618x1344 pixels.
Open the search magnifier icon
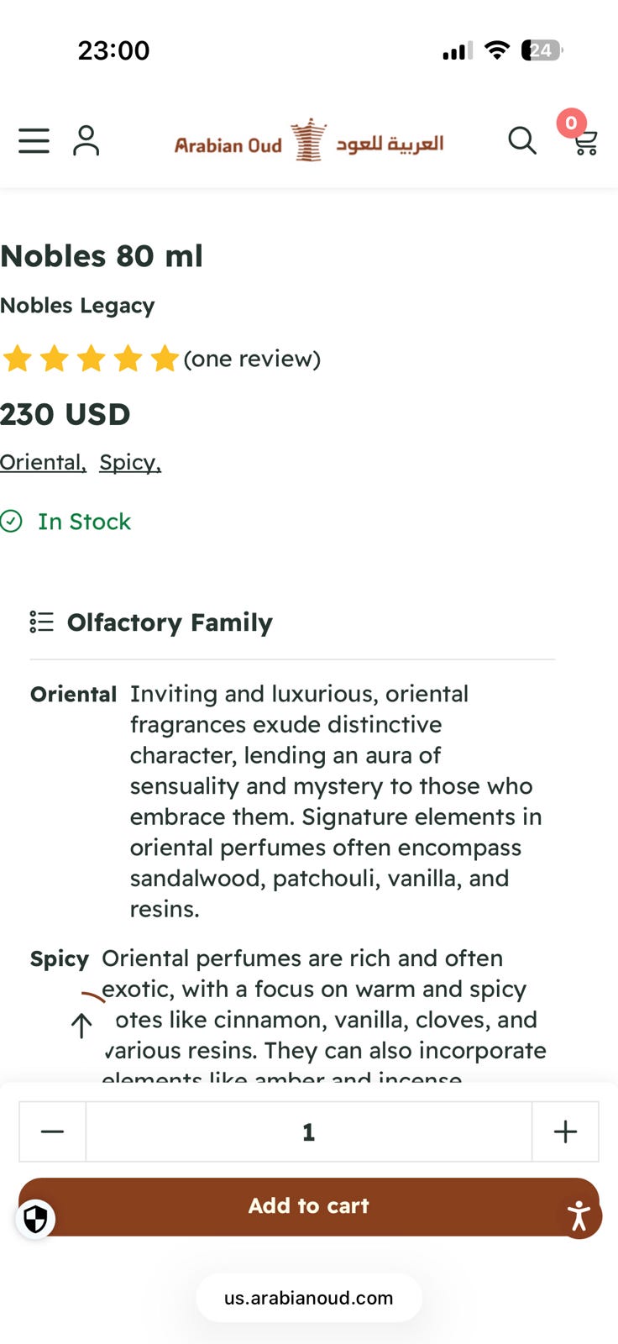pos(521,140)
